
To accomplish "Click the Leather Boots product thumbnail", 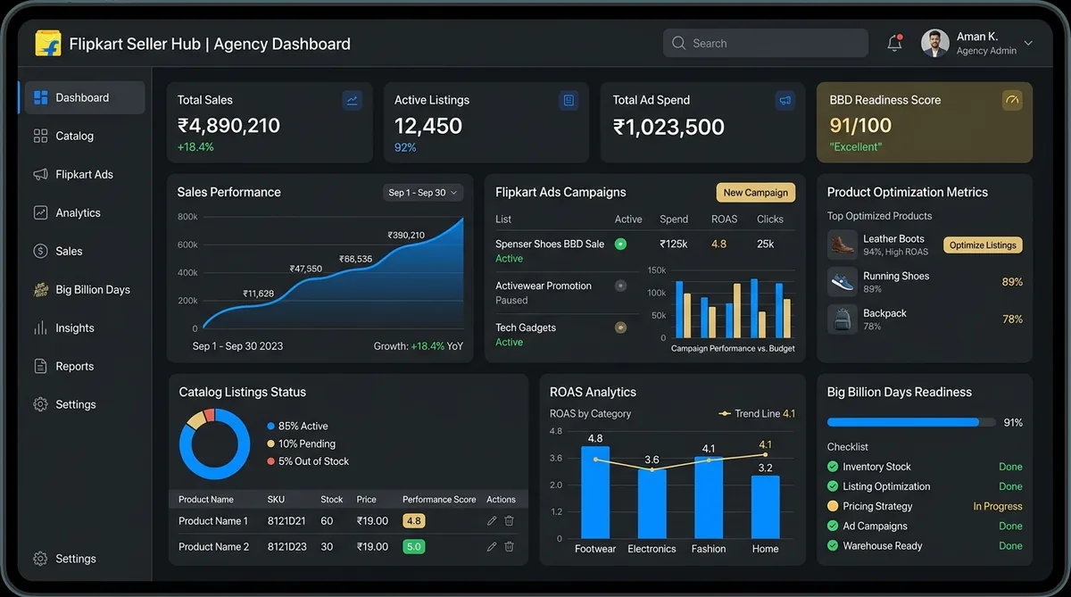I will (x=842, y=245).
